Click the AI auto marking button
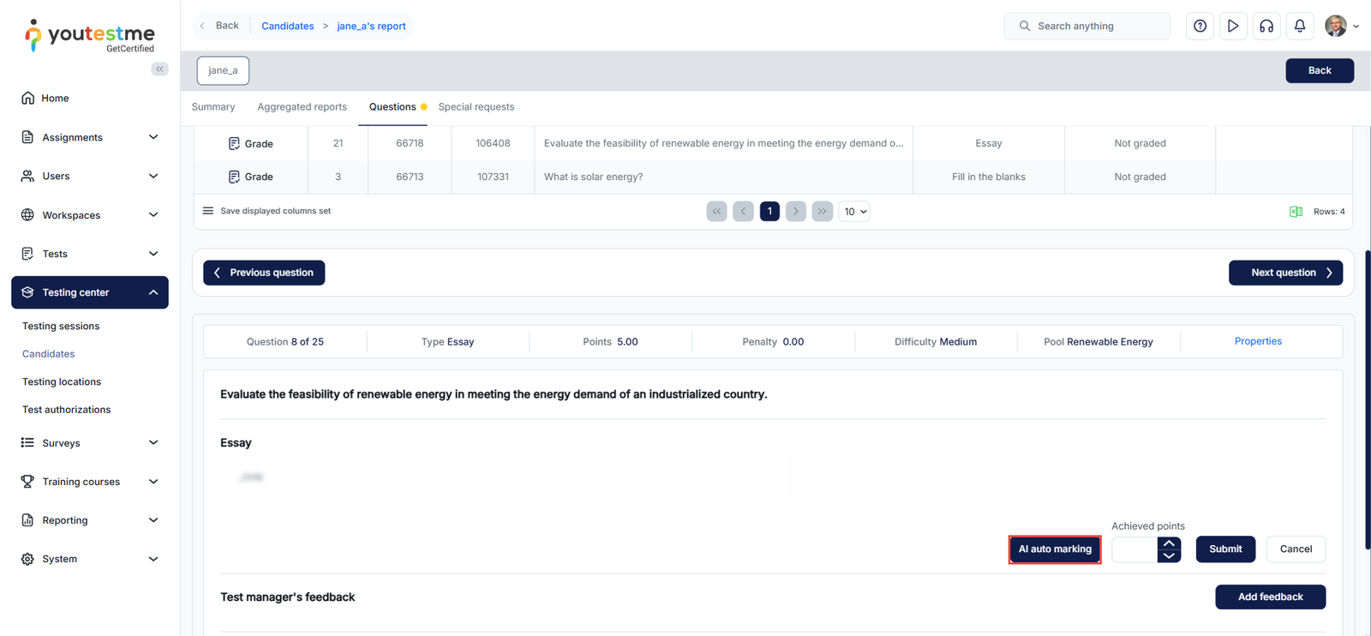Screen dimensions: 1371x636 (1055, 549)
